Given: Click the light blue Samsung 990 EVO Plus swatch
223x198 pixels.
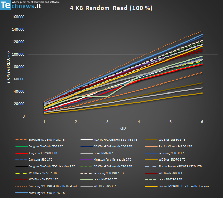Looking at the screenshot, I should [x=22, y=193].
